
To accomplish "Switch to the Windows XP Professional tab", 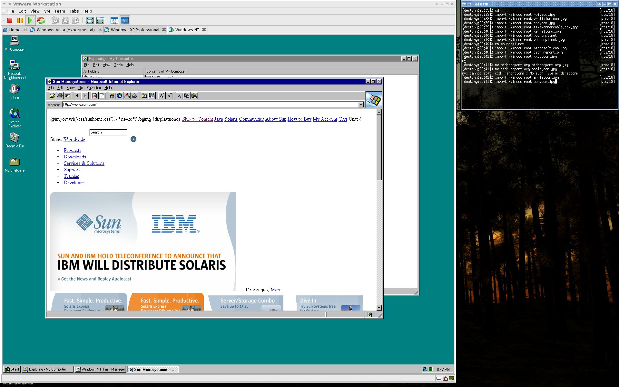I will 135,30.
